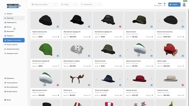Image resolution: width=189 pixels, height=106 pixels.
Task: Click the Банкоматы sidebar icon
Action: point(5,32)
